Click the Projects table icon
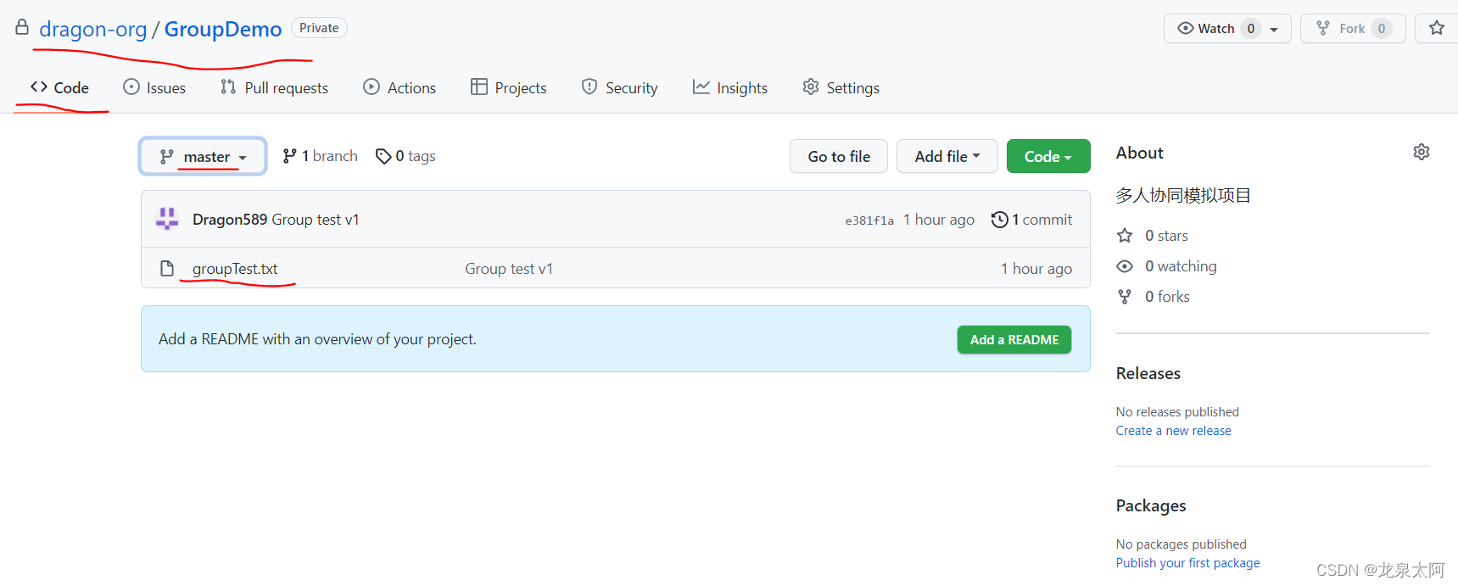The image size is (1458, 586). pos(479,87)
